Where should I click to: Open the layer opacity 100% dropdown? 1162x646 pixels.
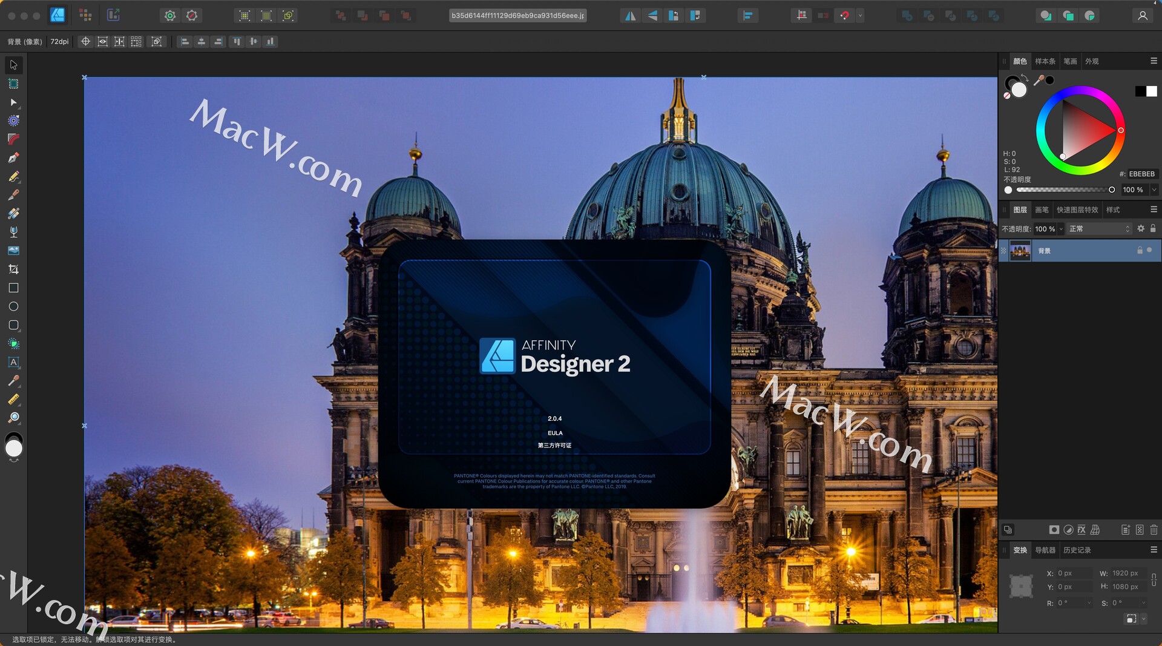click(1061, 229)
